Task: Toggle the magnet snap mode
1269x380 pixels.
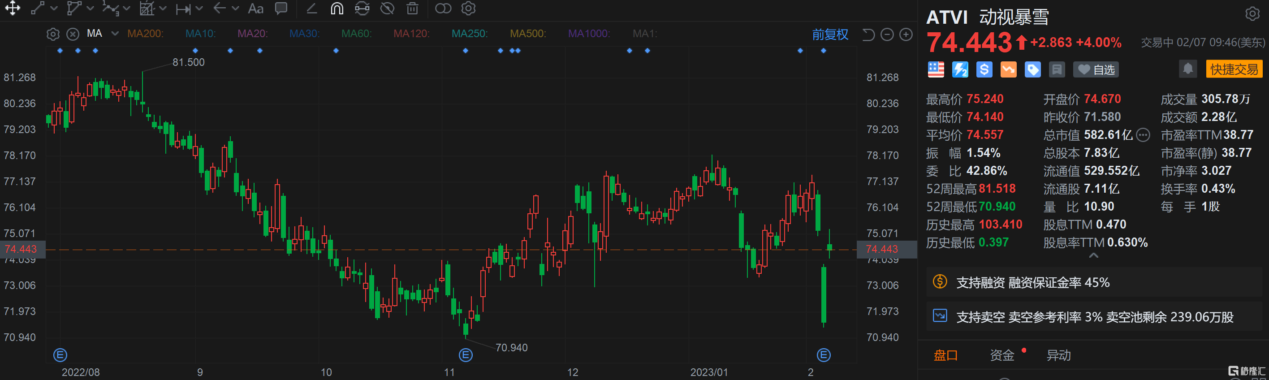Action: pos(337,9)
